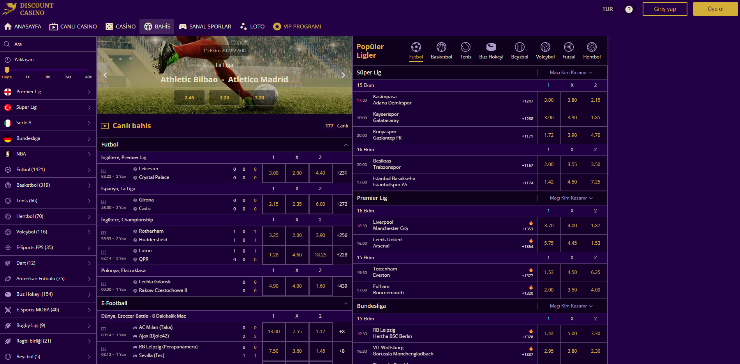Collapse the E-Football live section

[x=345, y=303]
